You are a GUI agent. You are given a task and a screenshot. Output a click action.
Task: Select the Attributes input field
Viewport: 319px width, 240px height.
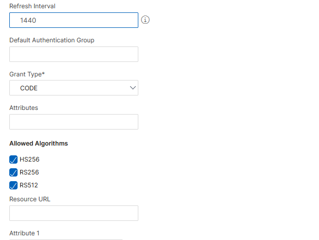point(73,122)
